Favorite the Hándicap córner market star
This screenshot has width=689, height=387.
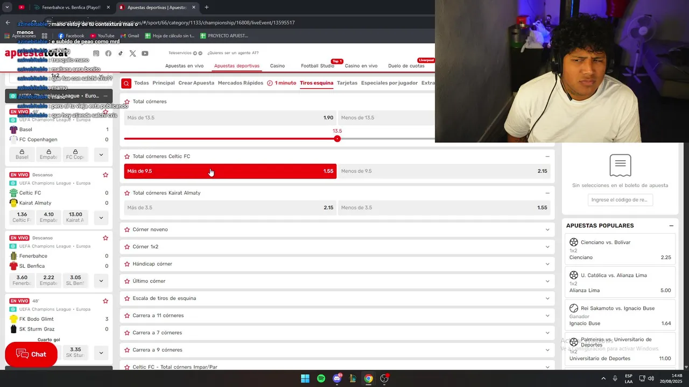[x=127, y=264]
